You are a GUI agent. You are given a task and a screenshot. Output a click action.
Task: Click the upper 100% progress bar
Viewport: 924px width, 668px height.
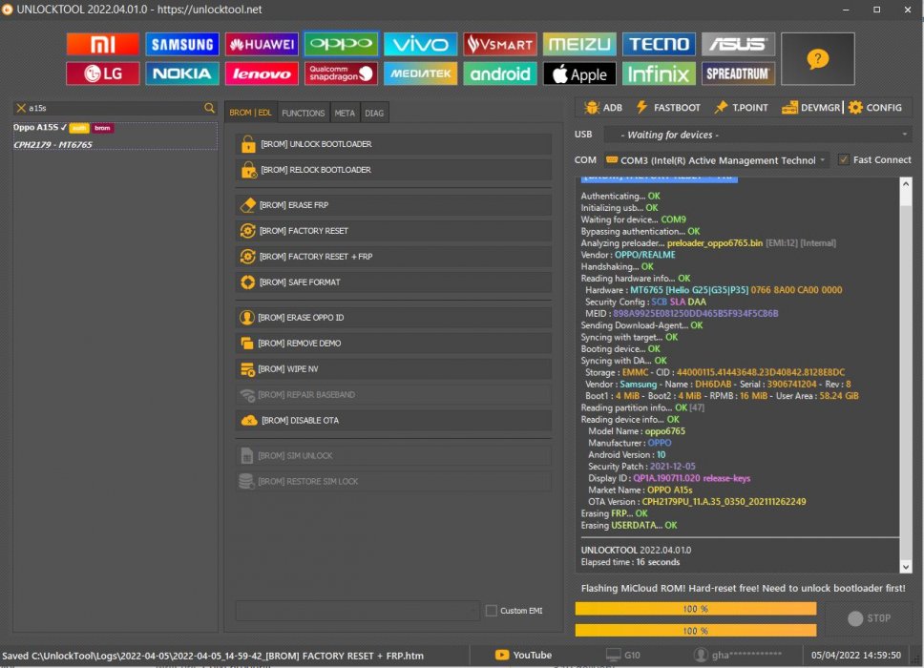point(695,609)
